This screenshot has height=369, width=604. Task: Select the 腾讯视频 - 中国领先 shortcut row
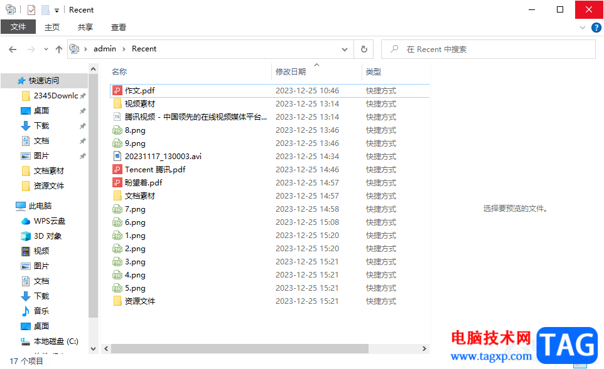click(x=269, y=117)
